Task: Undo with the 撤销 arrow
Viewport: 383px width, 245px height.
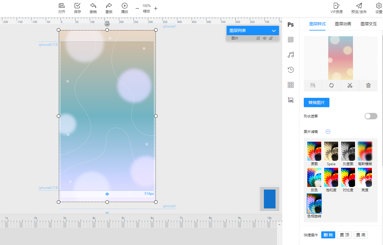Action: pyautogui.click(x=93, y=8)
